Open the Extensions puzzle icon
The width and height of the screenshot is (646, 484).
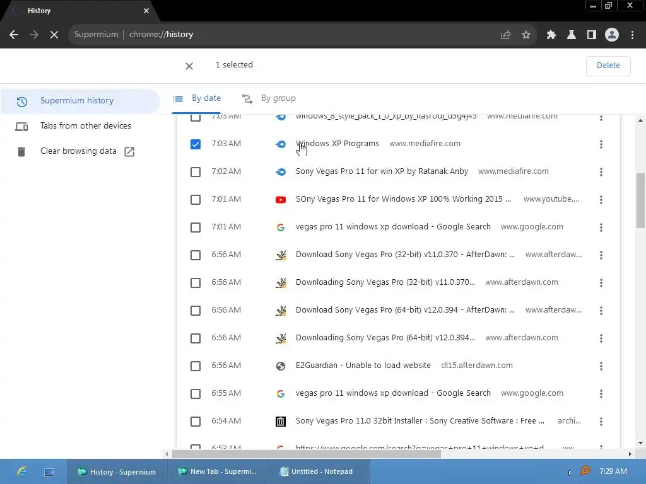pyautogui.click(x=551, y=35)
